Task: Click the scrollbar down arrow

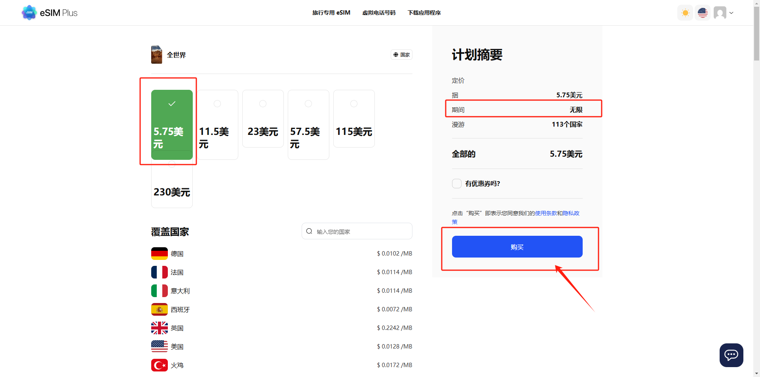Action: pyautogui.click(x=756, y=373)
